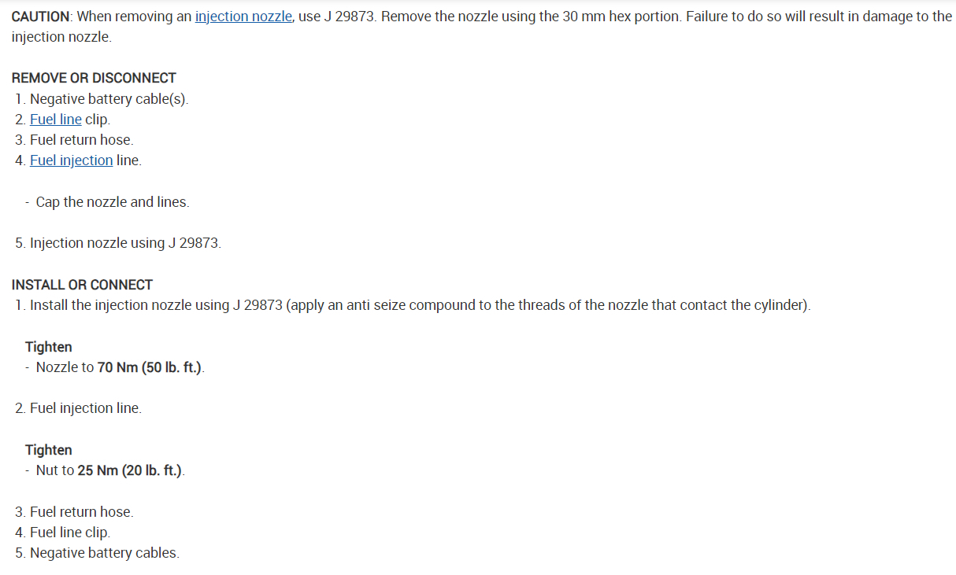
Task: Click the "25 Nm (20 lb. ft.)" torque value
Action: (130, 470)
